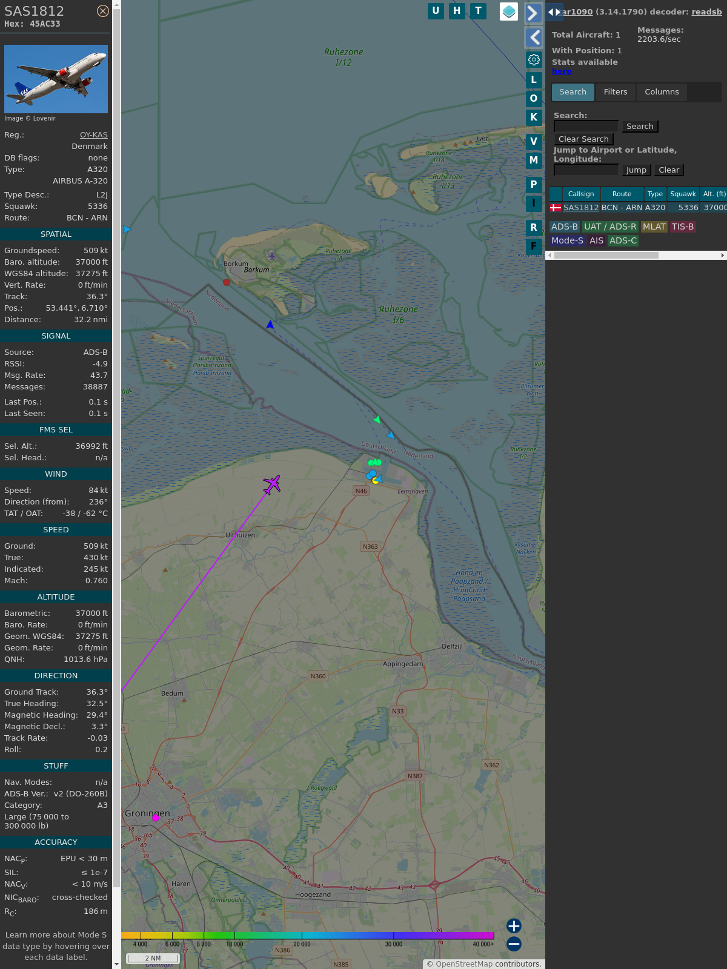
Task: Zoom out with the minus button
Action: [x=514, y=944]
